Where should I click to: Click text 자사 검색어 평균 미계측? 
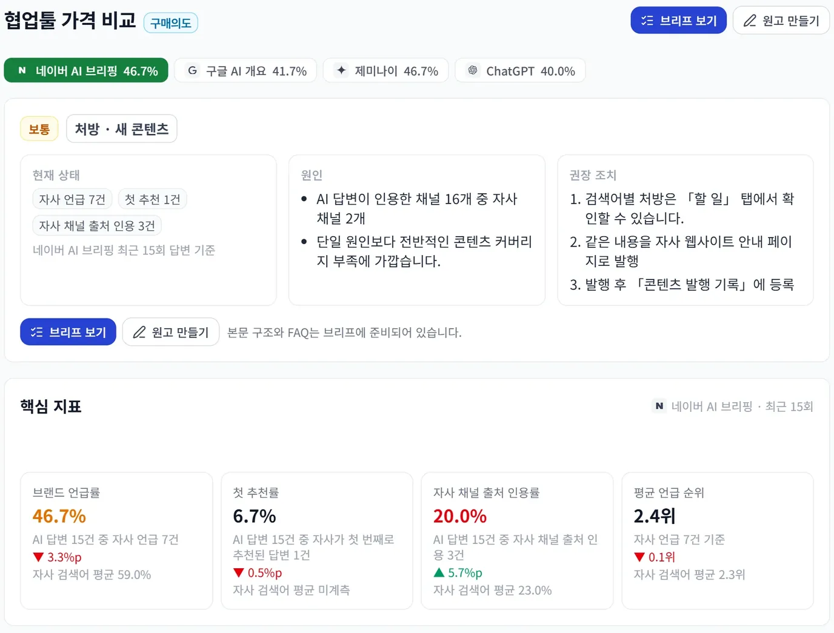point(292,590)
